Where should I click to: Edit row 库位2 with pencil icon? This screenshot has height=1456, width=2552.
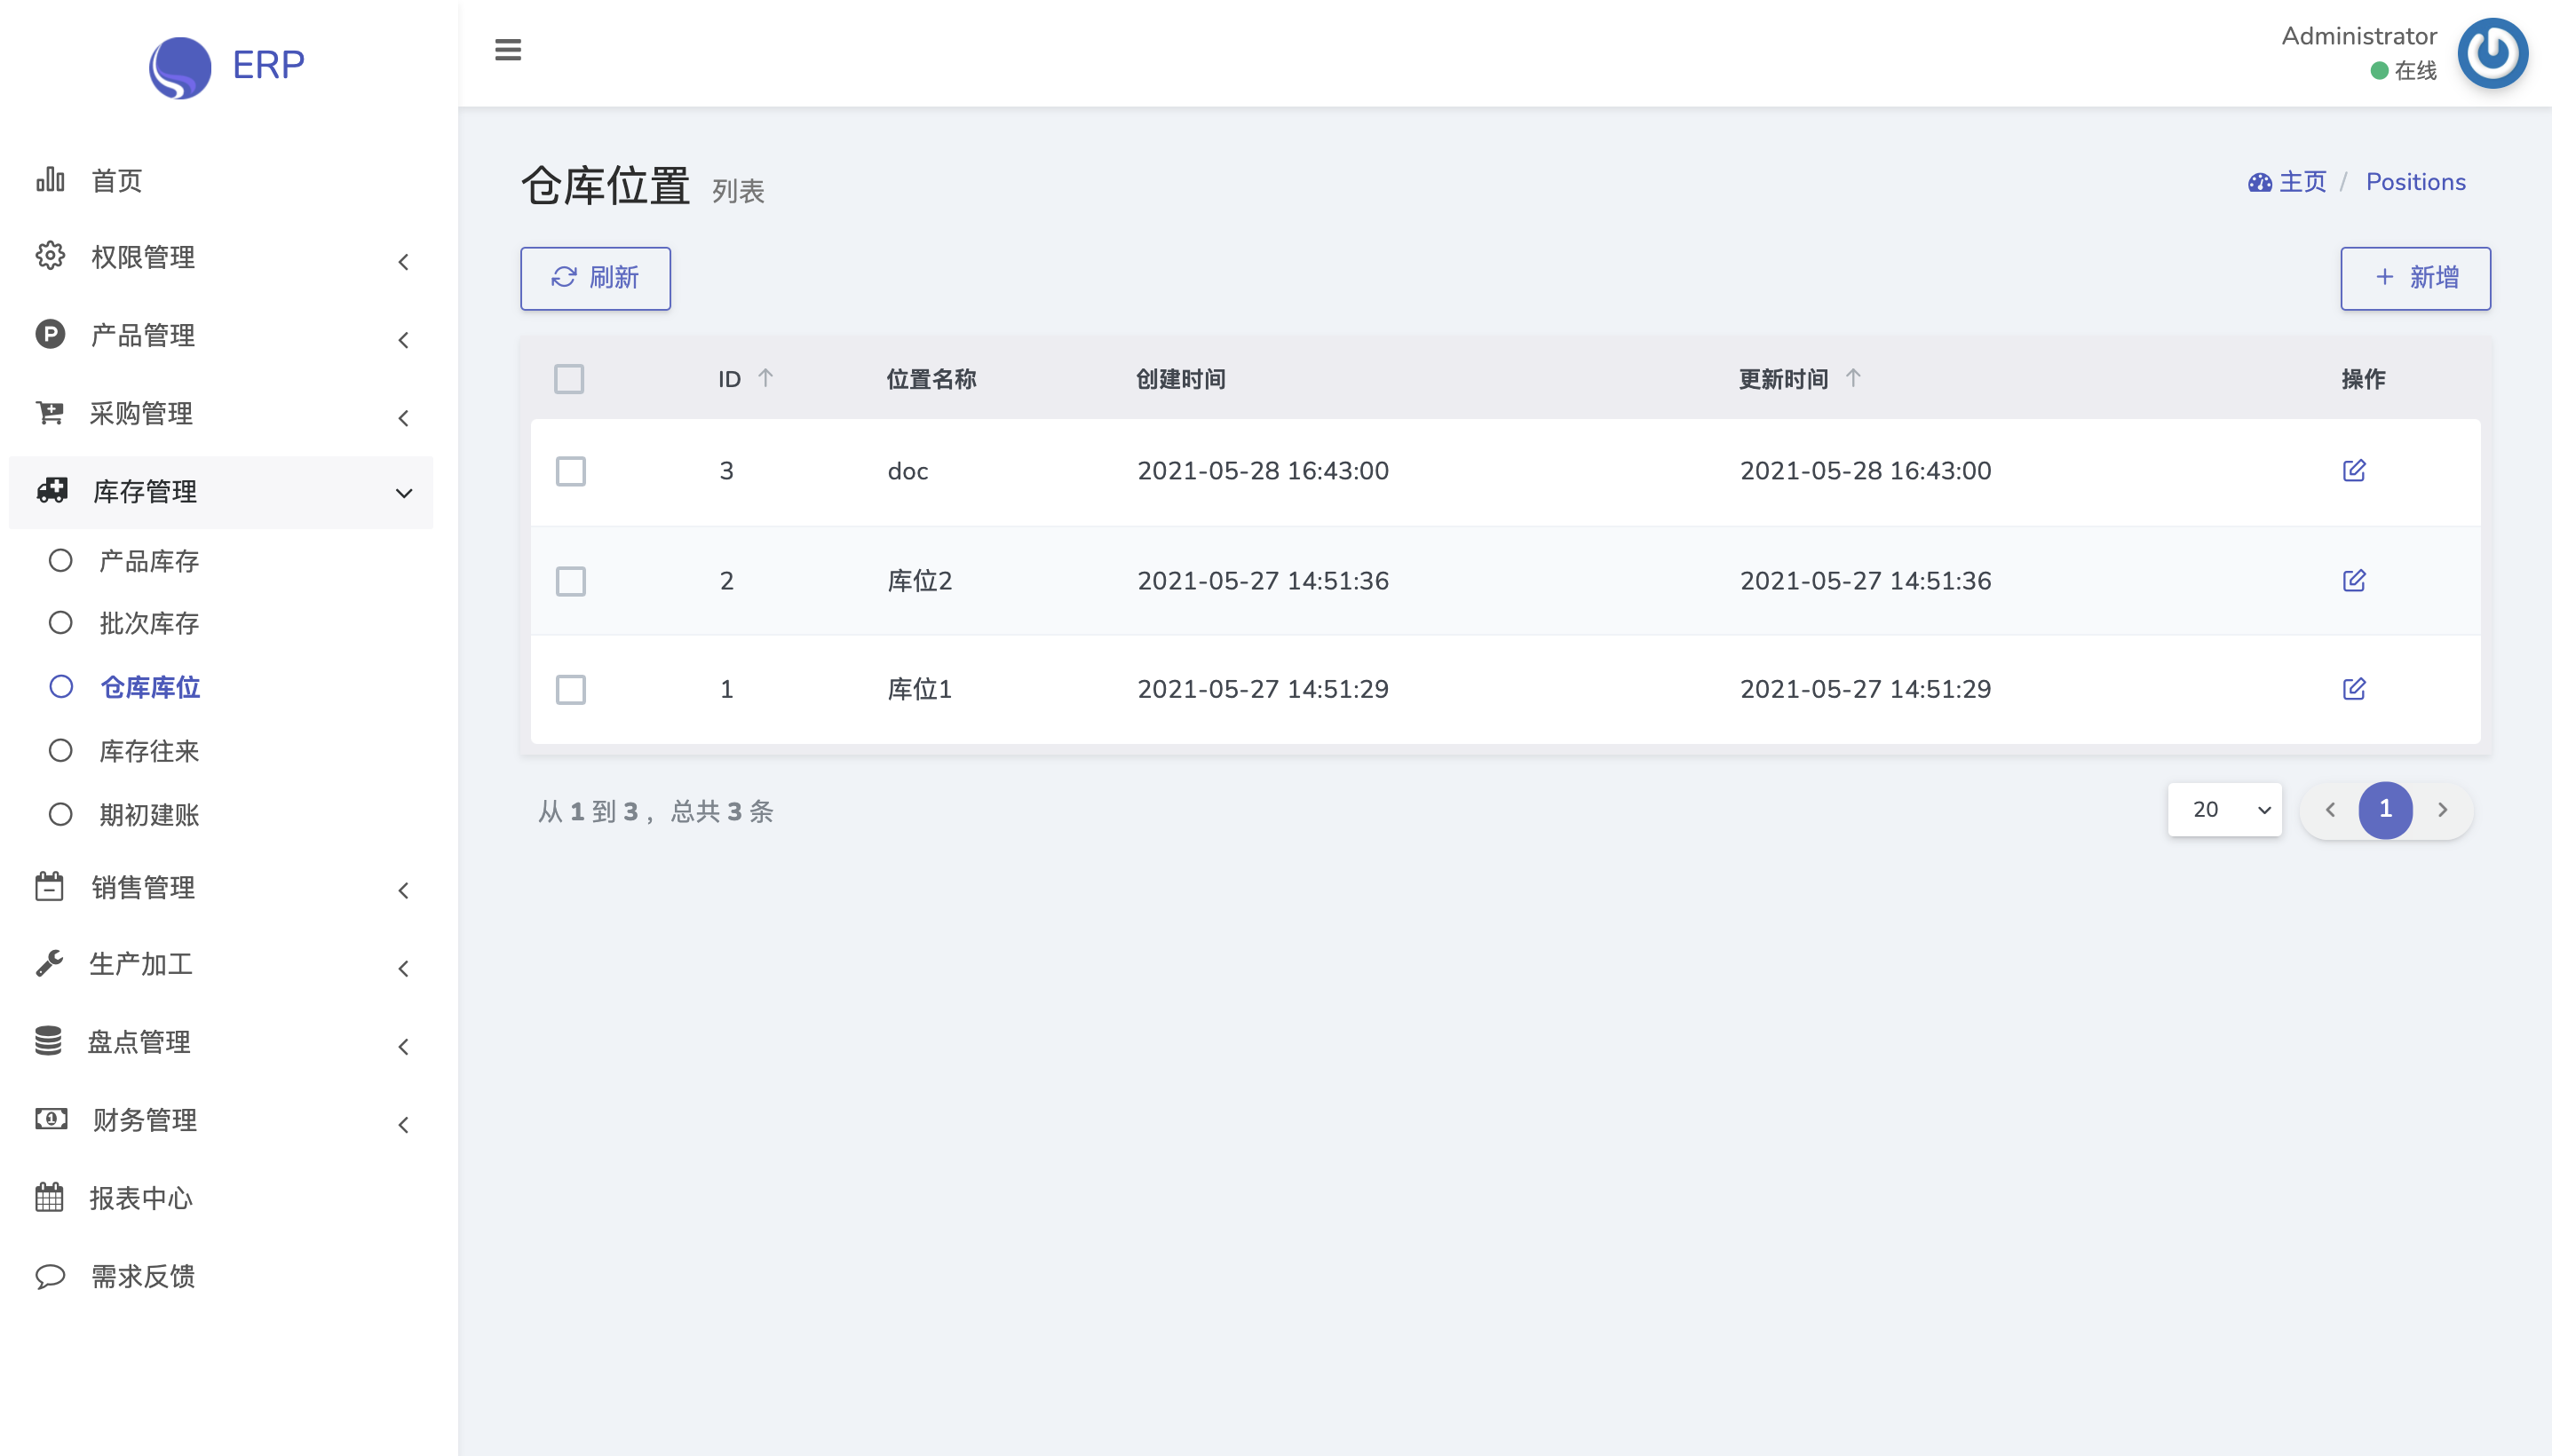tap(2354, 580)
